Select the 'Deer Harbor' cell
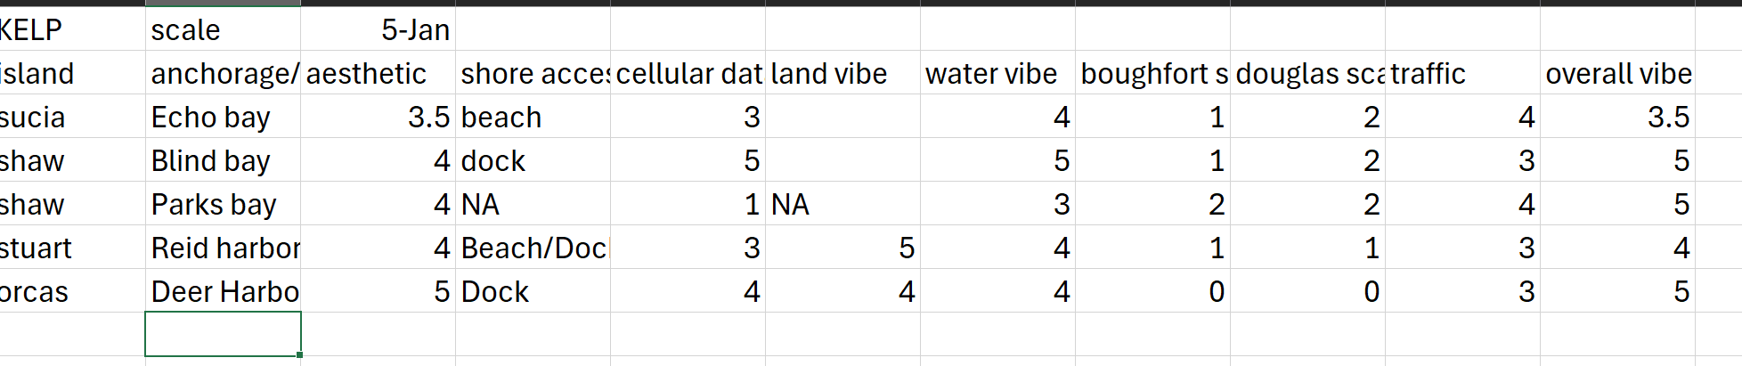1742x366 pixels. [x=223, y=291]
